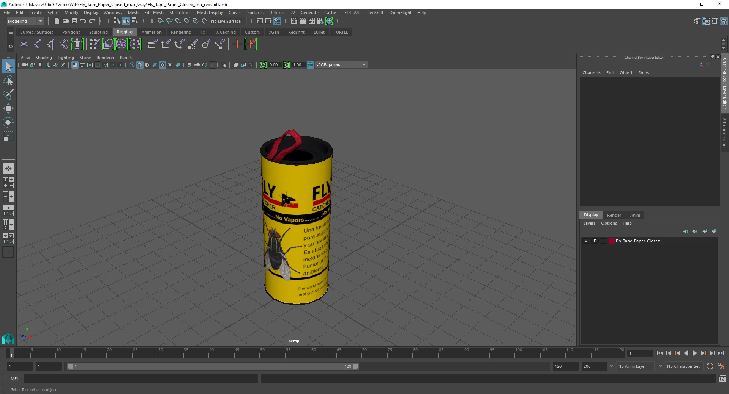
Task: Select the arrow Select tool
Action: 8,67
